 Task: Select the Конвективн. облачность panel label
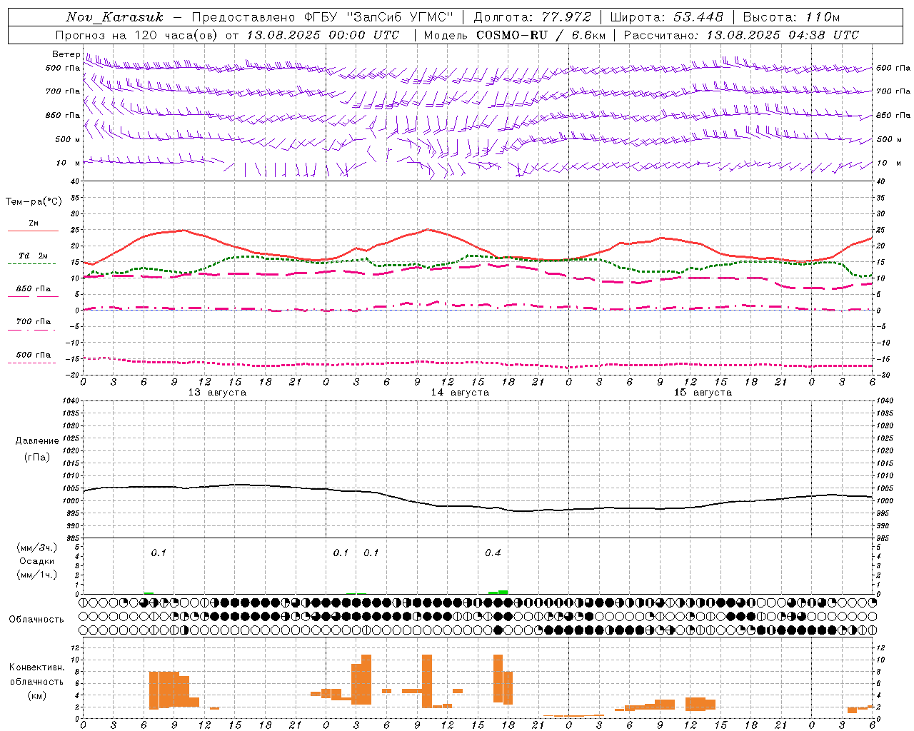click(x=36, y=675)
